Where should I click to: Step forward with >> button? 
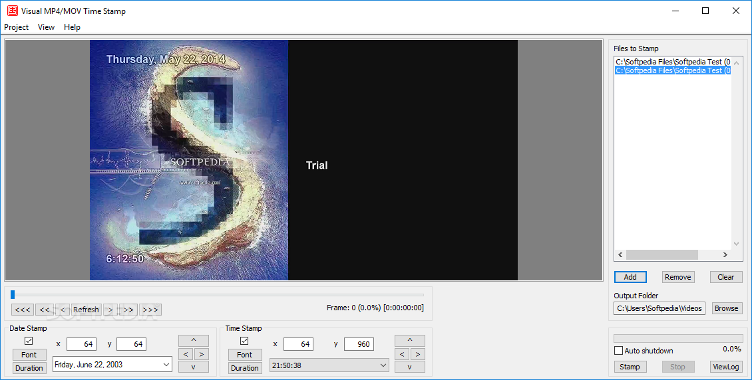pyautogui.click(x=128, y=310)
